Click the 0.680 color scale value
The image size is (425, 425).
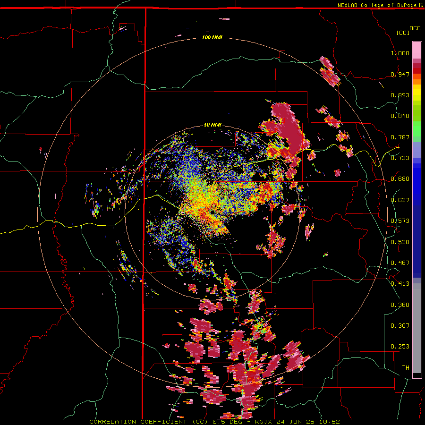400,179
